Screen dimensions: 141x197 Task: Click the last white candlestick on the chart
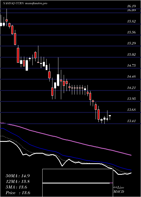[110, 117]
